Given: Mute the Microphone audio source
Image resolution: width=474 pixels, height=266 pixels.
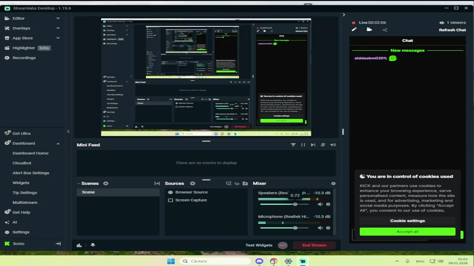Looking at the screenshot, I should click(x=320, y=228).
